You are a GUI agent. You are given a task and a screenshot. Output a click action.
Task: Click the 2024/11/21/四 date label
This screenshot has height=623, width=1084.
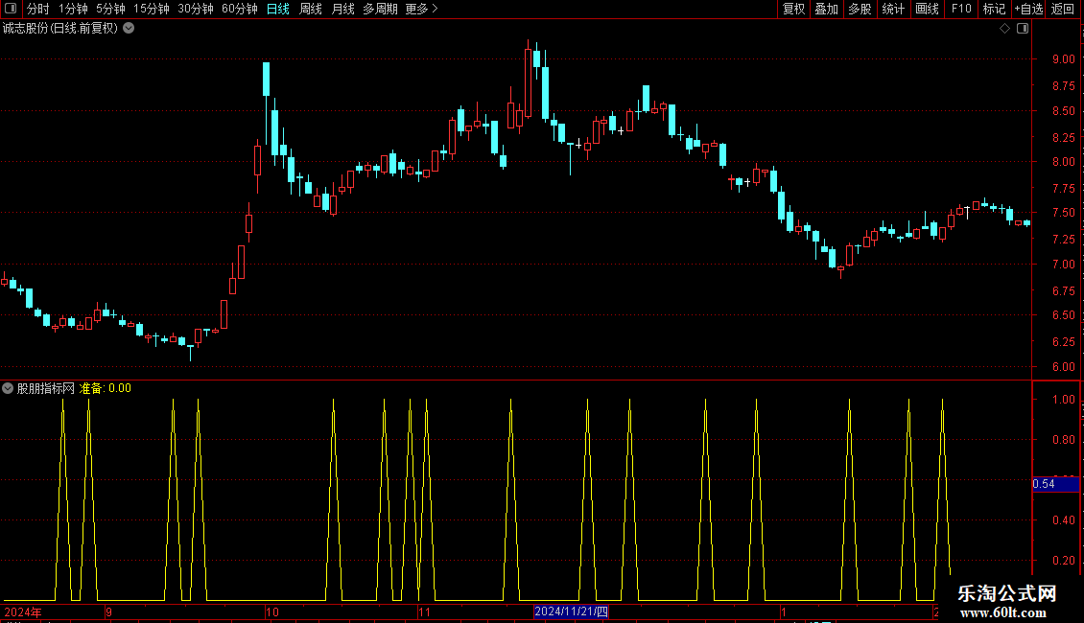[571, 611]
